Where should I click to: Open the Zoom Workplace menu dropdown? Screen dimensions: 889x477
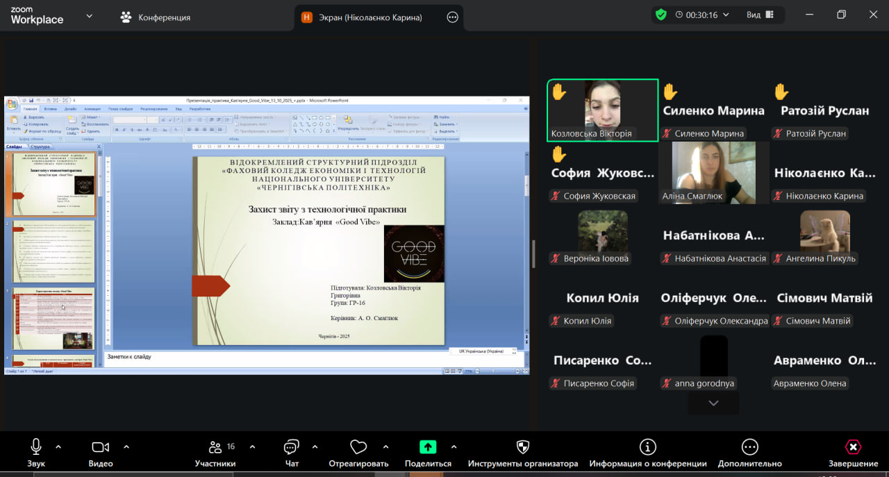(x=89, y=15)
